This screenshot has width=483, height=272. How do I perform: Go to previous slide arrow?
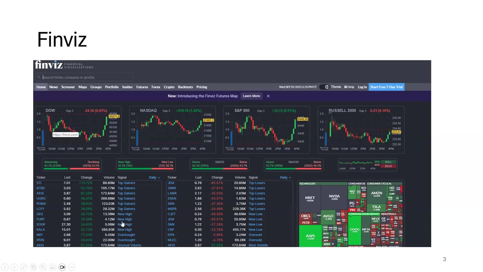point(5,267)
